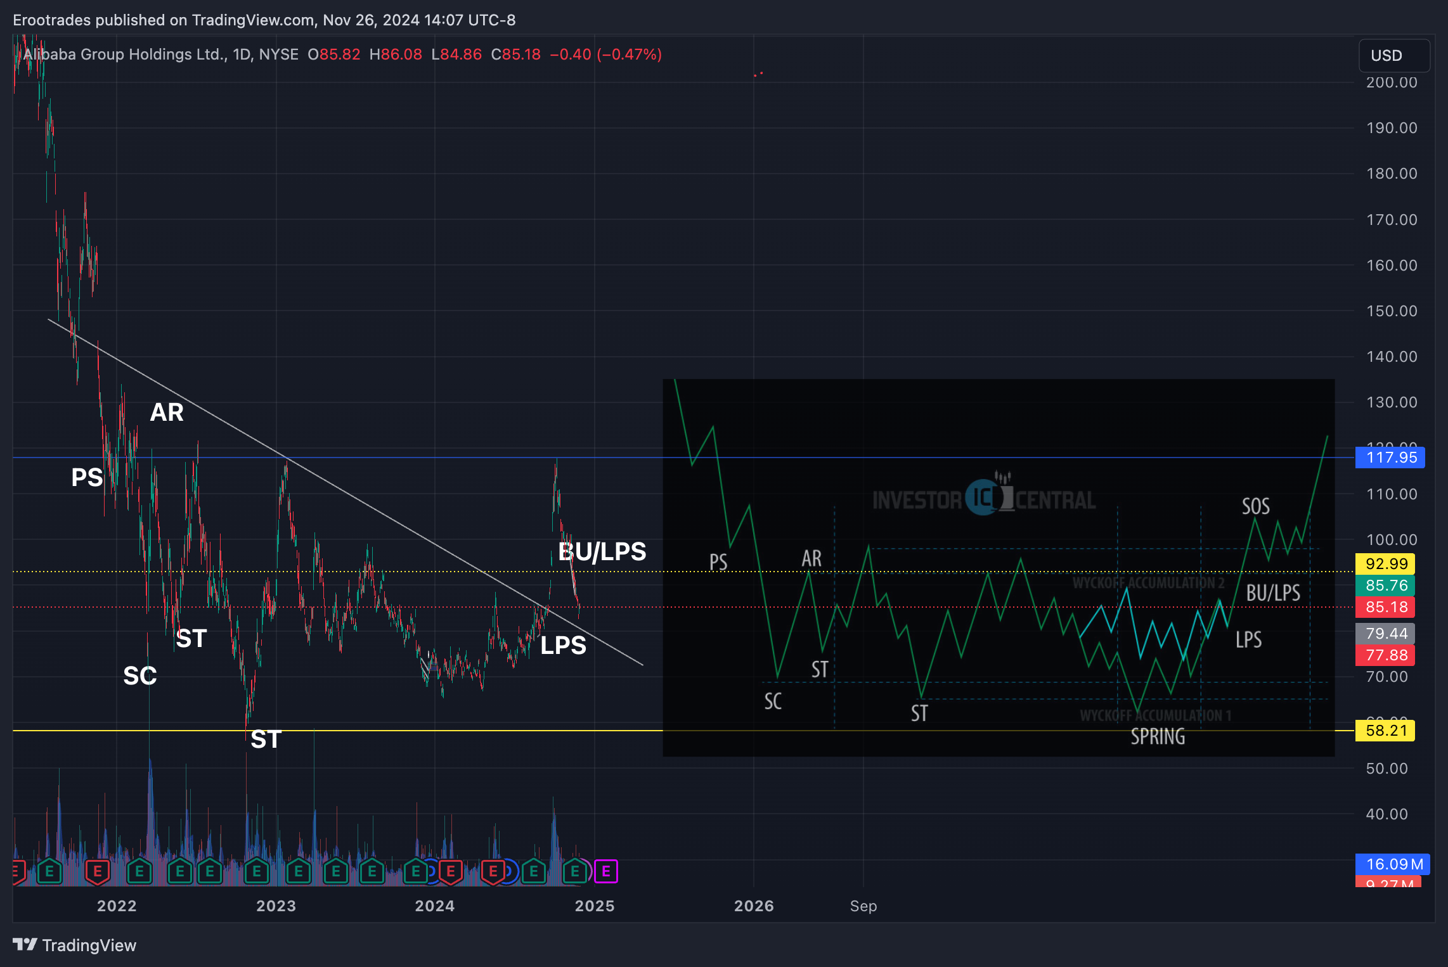The image size is (1448, 967).
Task: Click the red earnings marker just before 2022
Action: [97, 871]
